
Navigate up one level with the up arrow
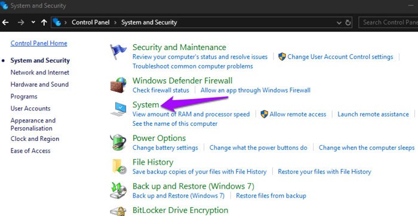pos(44,22)
